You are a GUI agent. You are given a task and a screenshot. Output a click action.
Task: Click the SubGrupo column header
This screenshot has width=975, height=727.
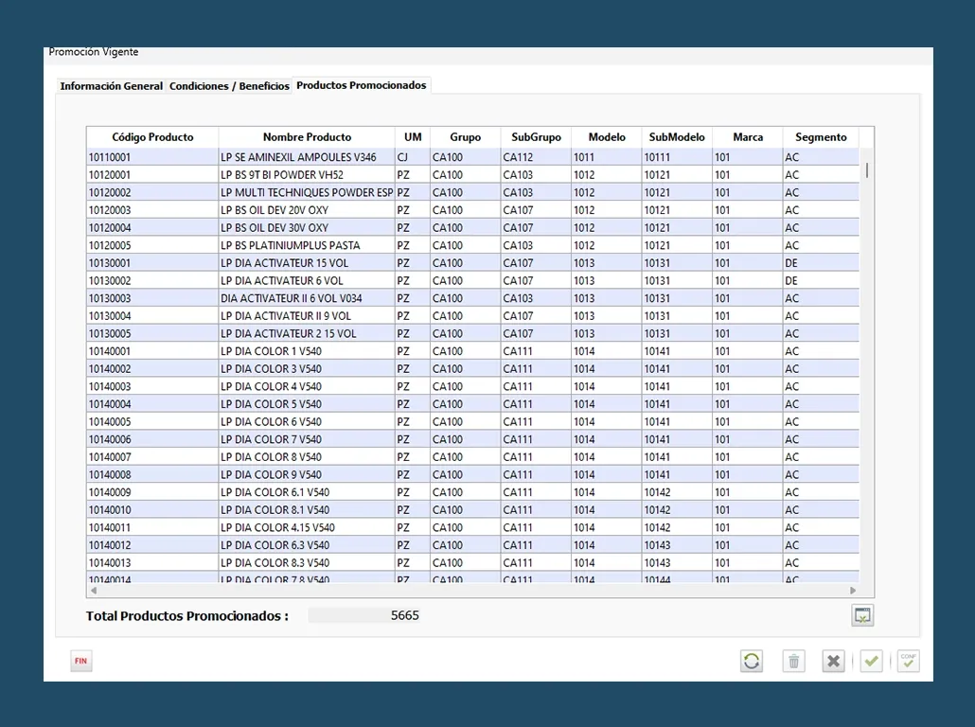point(536,137)
